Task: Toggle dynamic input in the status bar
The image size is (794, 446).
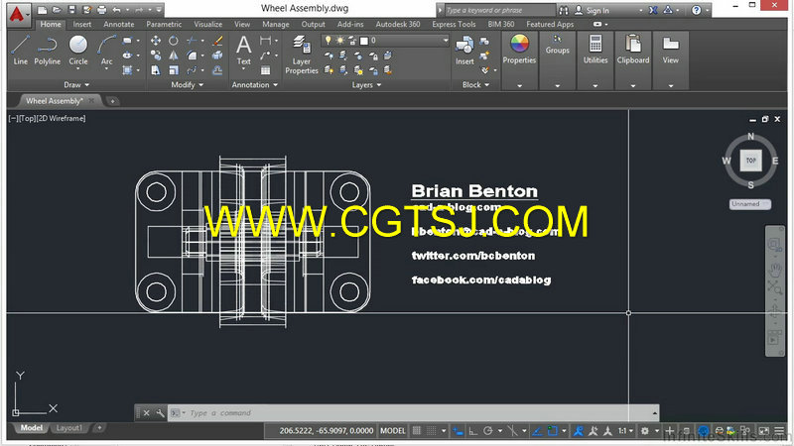Action: click(x=458, y=431)
